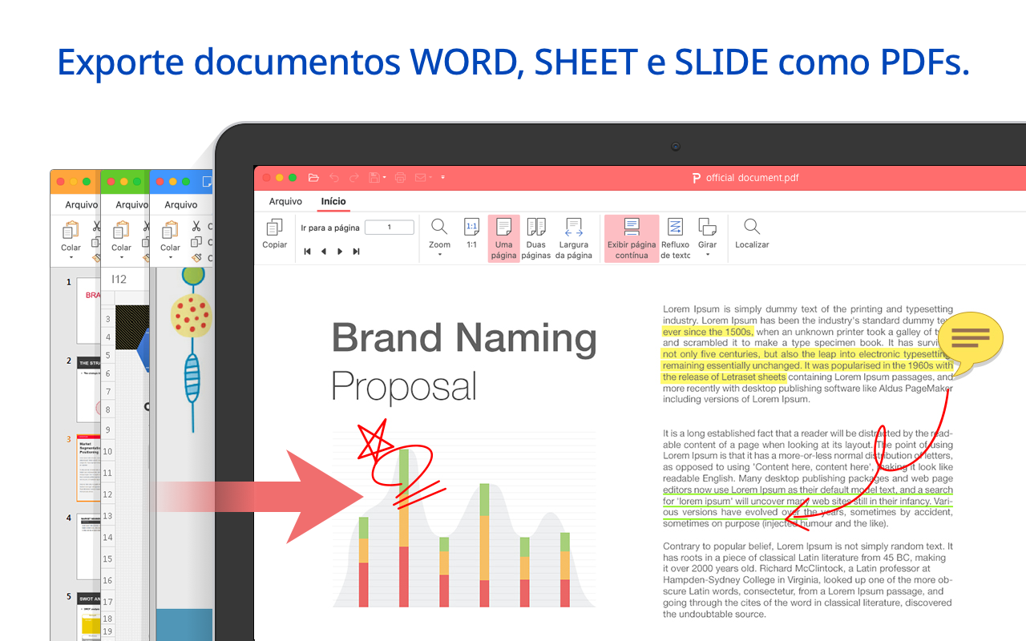
Task: Click the official document.pdf title text
Action: (x=752, y=178)
